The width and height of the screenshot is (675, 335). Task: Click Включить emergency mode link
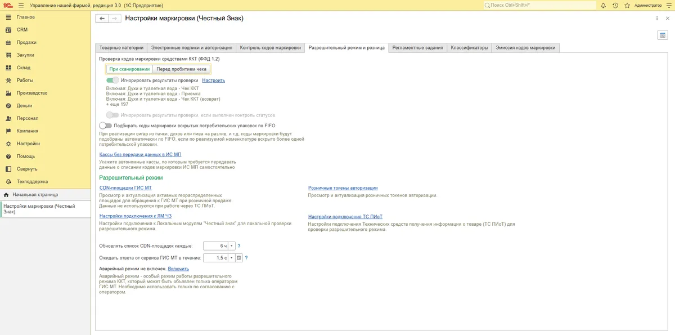click(x=178, y=269)
